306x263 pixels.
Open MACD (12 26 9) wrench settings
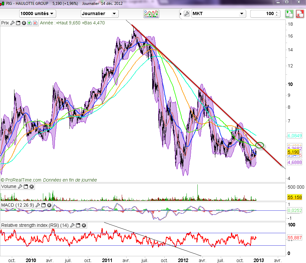38,205
